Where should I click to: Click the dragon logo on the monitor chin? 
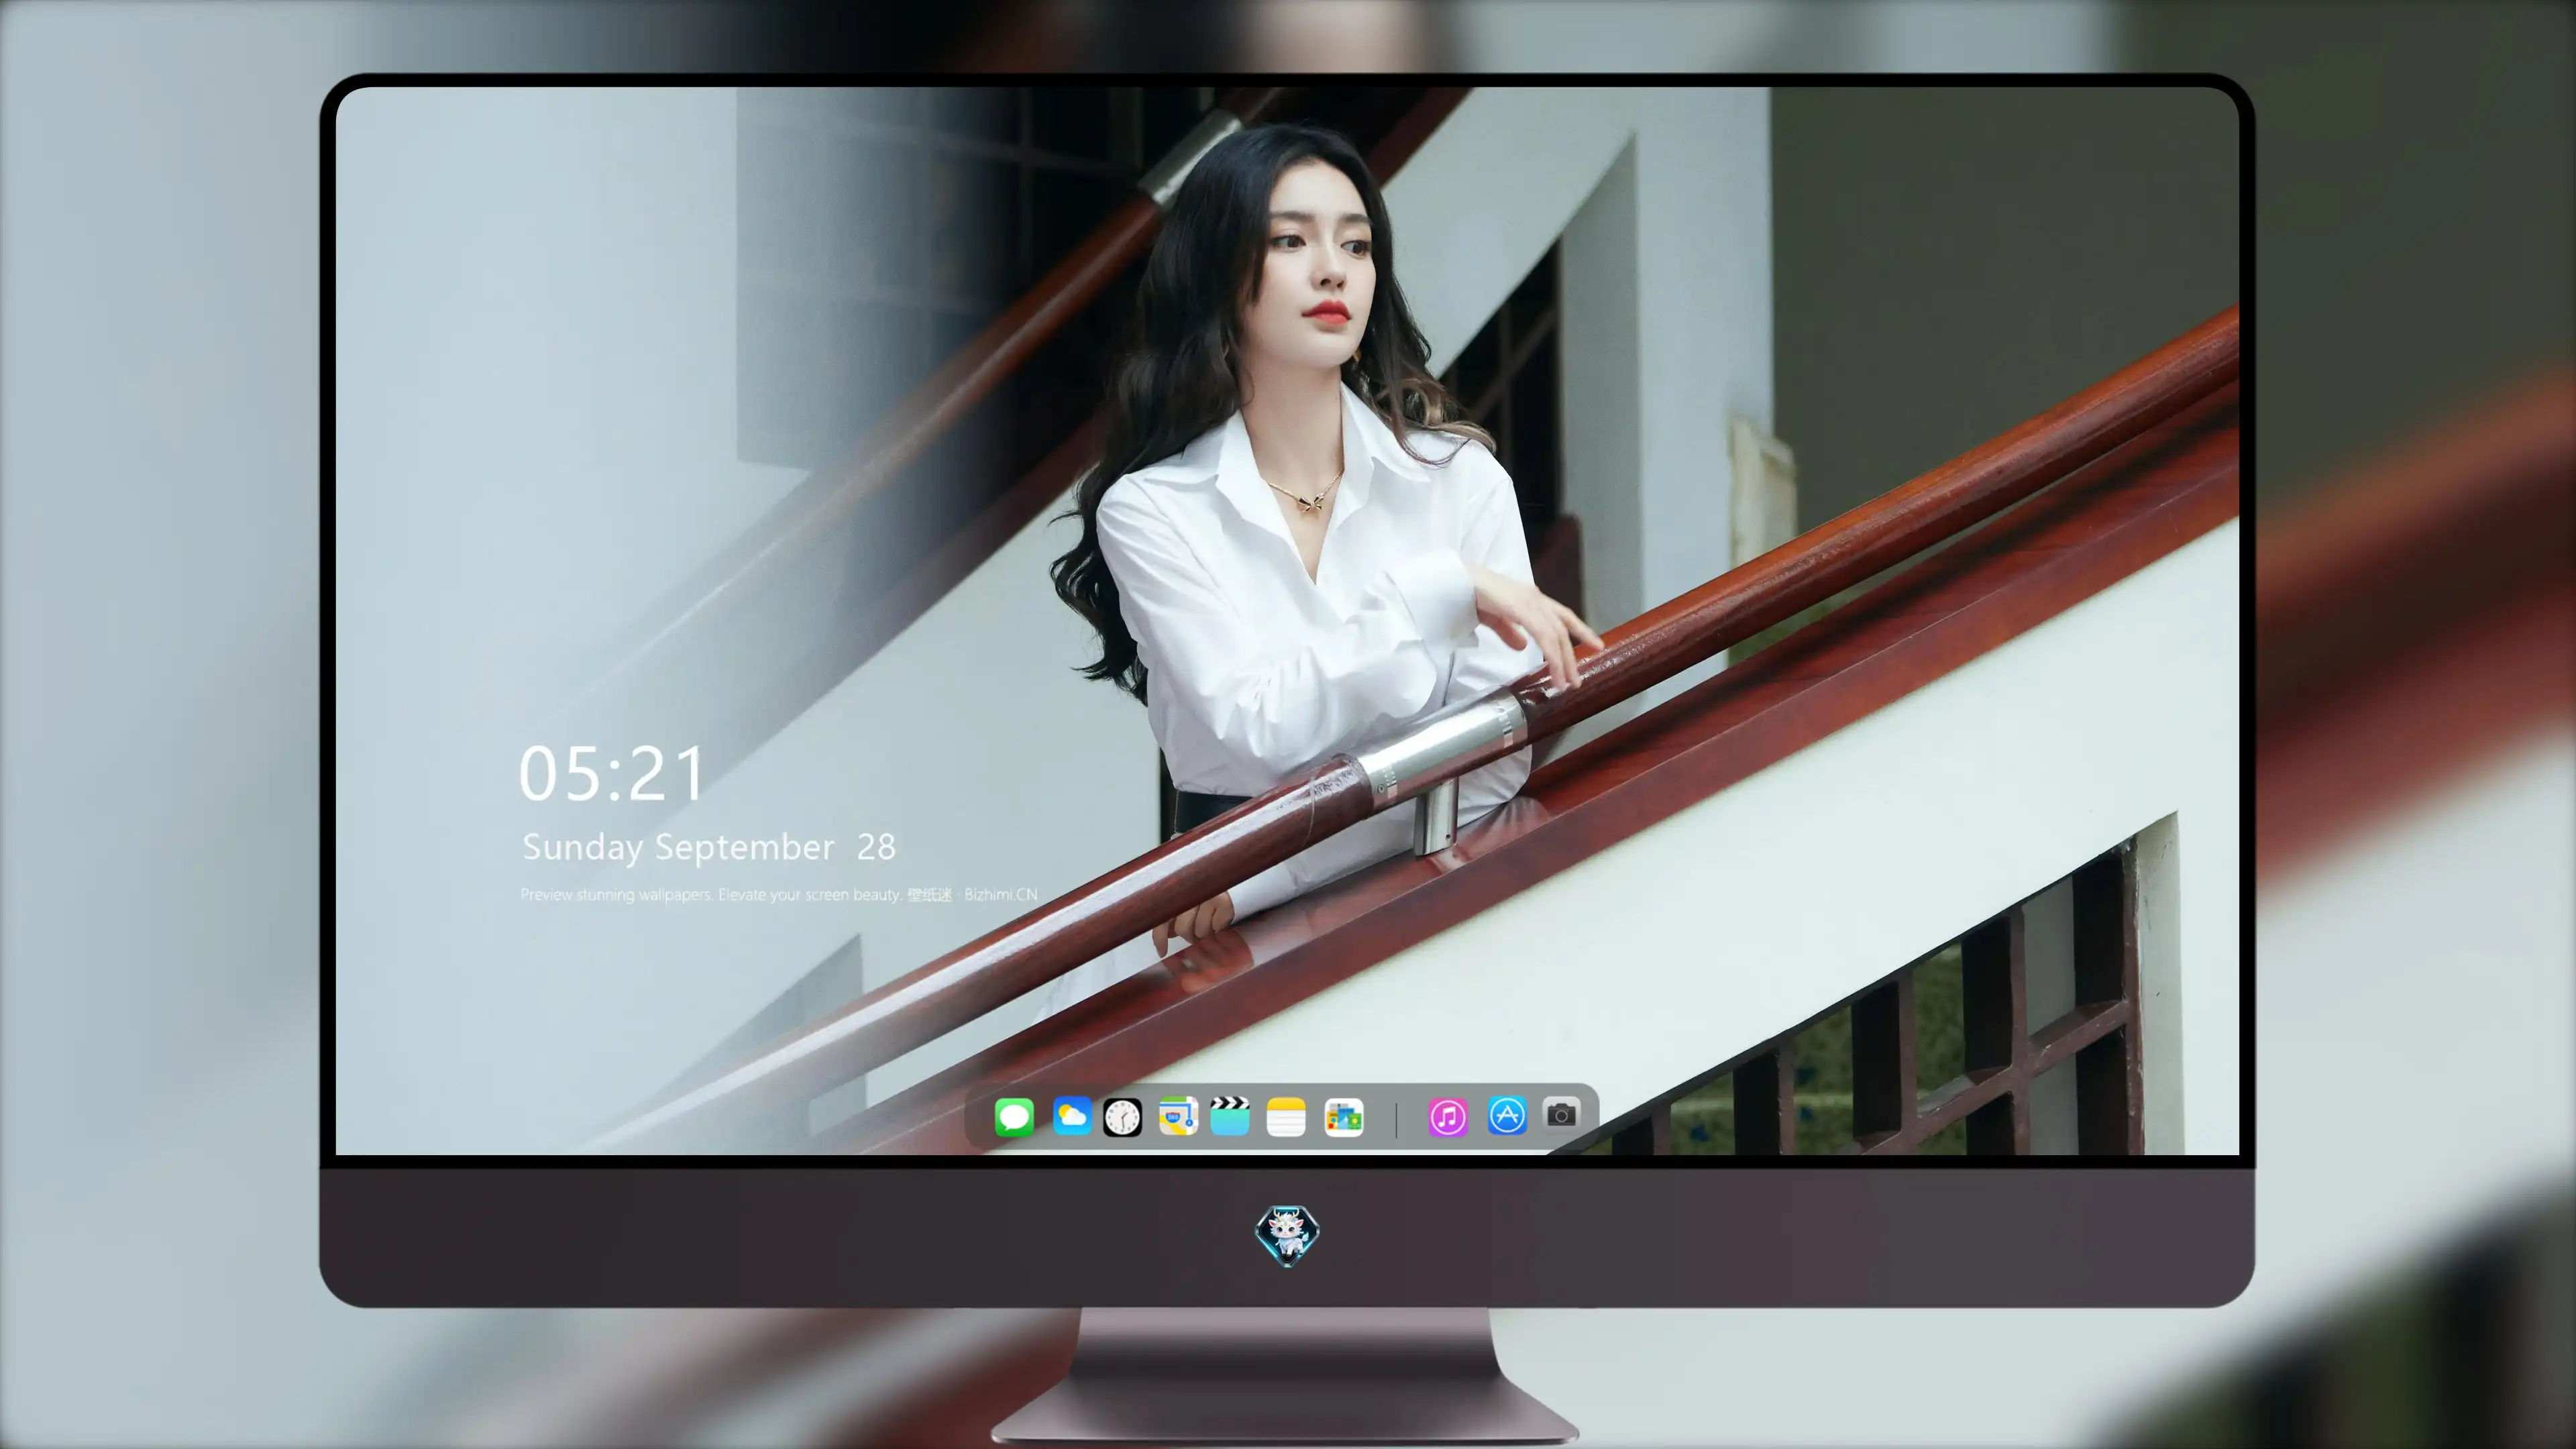click(x=1287, y=1236)
